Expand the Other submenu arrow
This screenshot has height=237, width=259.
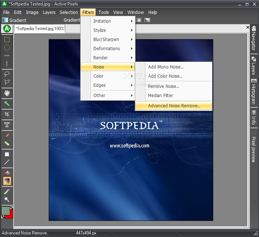click(x=132, y=96)
